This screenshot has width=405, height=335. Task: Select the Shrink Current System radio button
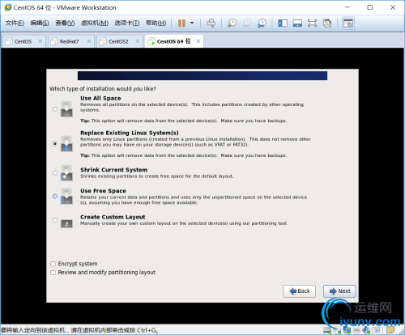pyautogui.click(x=55, y=172)
